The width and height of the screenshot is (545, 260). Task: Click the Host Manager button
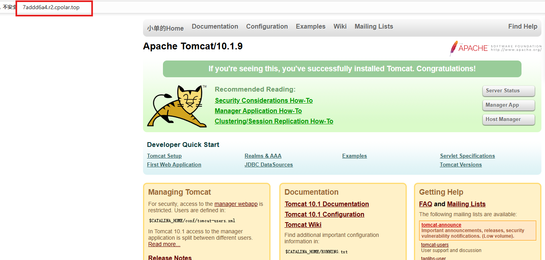coord(508,119)
